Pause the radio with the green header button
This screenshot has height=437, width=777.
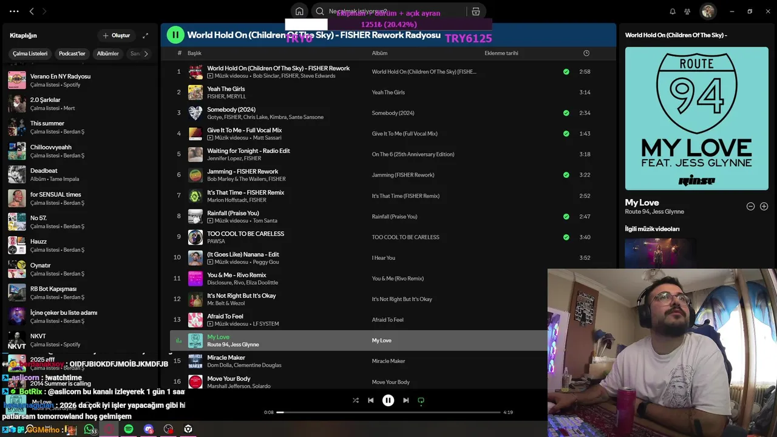[x=175, y=35]
